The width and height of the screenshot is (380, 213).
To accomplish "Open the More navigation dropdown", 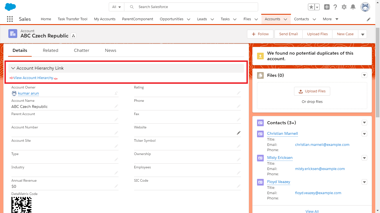I will 330,19.
